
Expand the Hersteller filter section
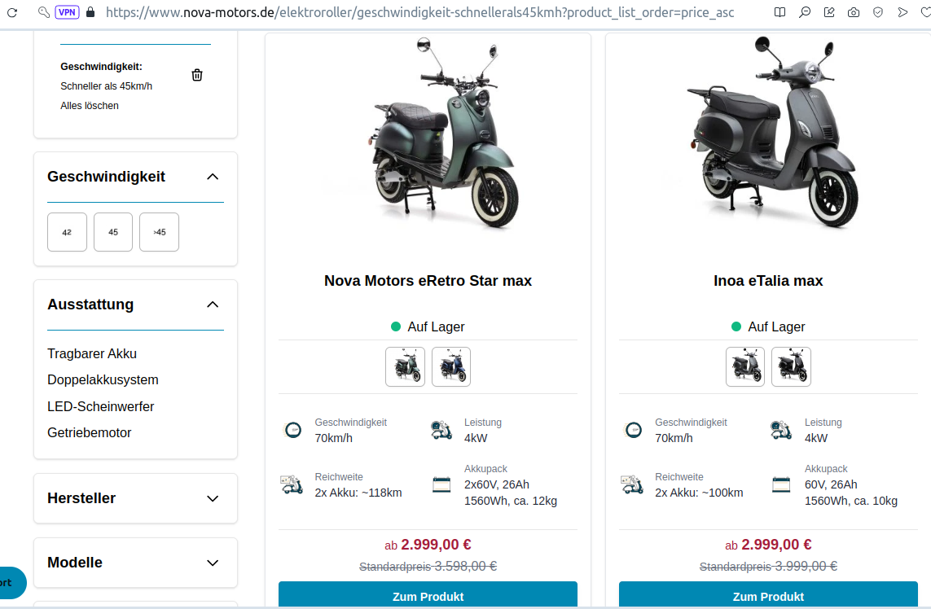[213, 498]
